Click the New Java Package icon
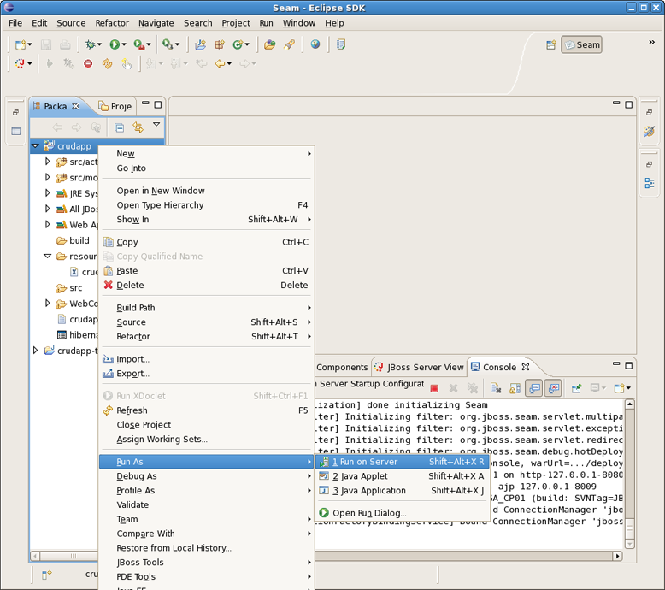This screenshot has height=590, width=665. (x=220, y=44)
